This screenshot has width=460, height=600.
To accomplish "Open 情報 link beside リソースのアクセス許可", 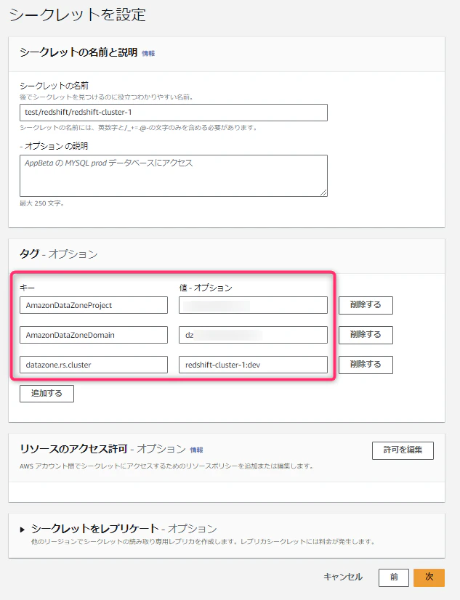I will click(197, 450).
